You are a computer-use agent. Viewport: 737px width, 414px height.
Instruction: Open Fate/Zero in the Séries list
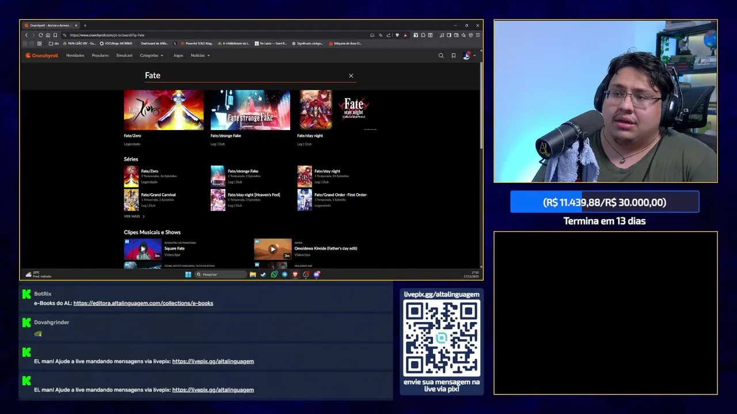click(x=150, y=176)
